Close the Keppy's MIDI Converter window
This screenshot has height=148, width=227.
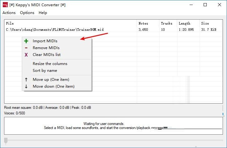220,5
